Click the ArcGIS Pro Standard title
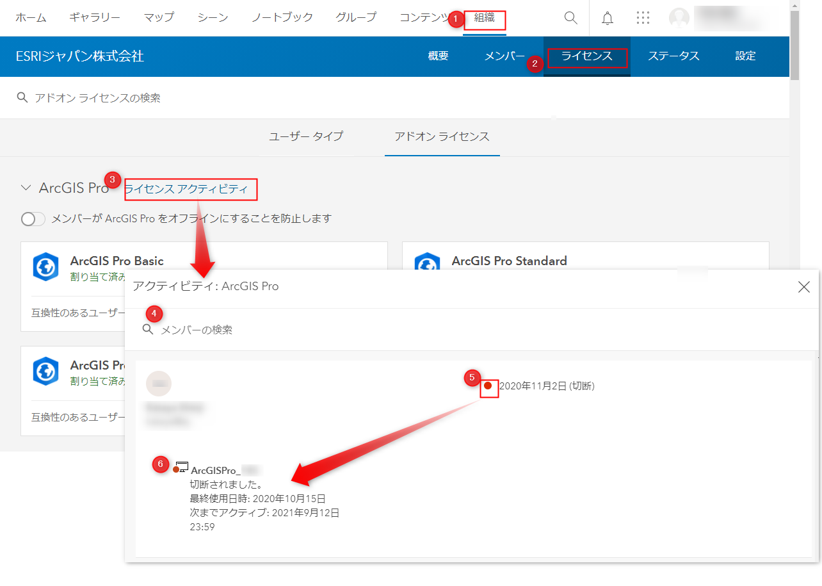The width and height of the screenshot is (822, 586). [x=510, y=261]
